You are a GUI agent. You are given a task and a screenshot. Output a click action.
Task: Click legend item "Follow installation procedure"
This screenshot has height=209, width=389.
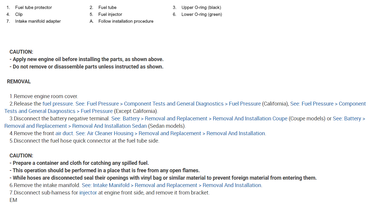coord(126,21)
